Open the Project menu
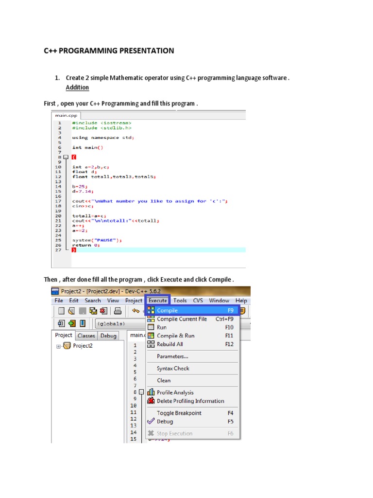This screenshot has height=498, width=373. (x=134, y=301)
